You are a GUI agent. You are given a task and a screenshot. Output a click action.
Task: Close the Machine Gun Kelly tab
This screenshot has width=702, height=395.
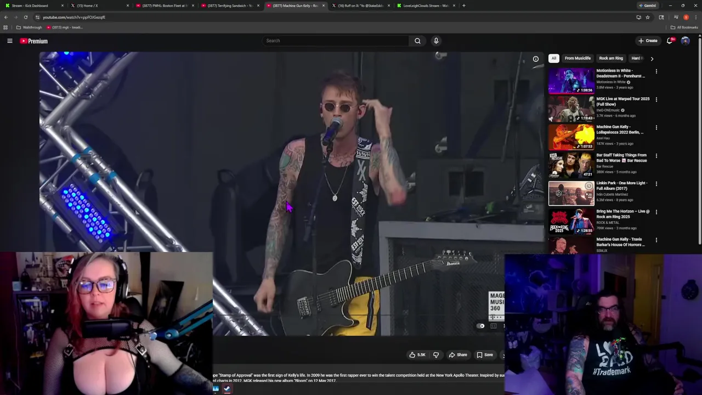coord(323,5)
